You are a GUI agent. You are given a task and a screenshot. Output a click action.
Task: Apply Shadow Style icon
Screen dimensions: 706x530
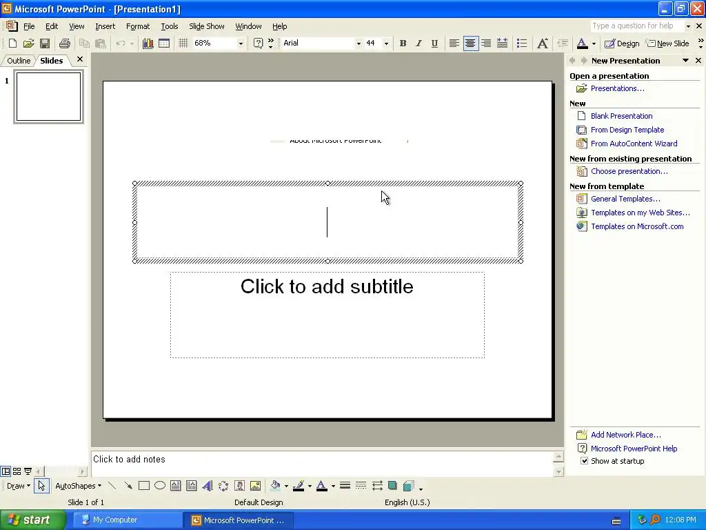(x=392, y=486)
